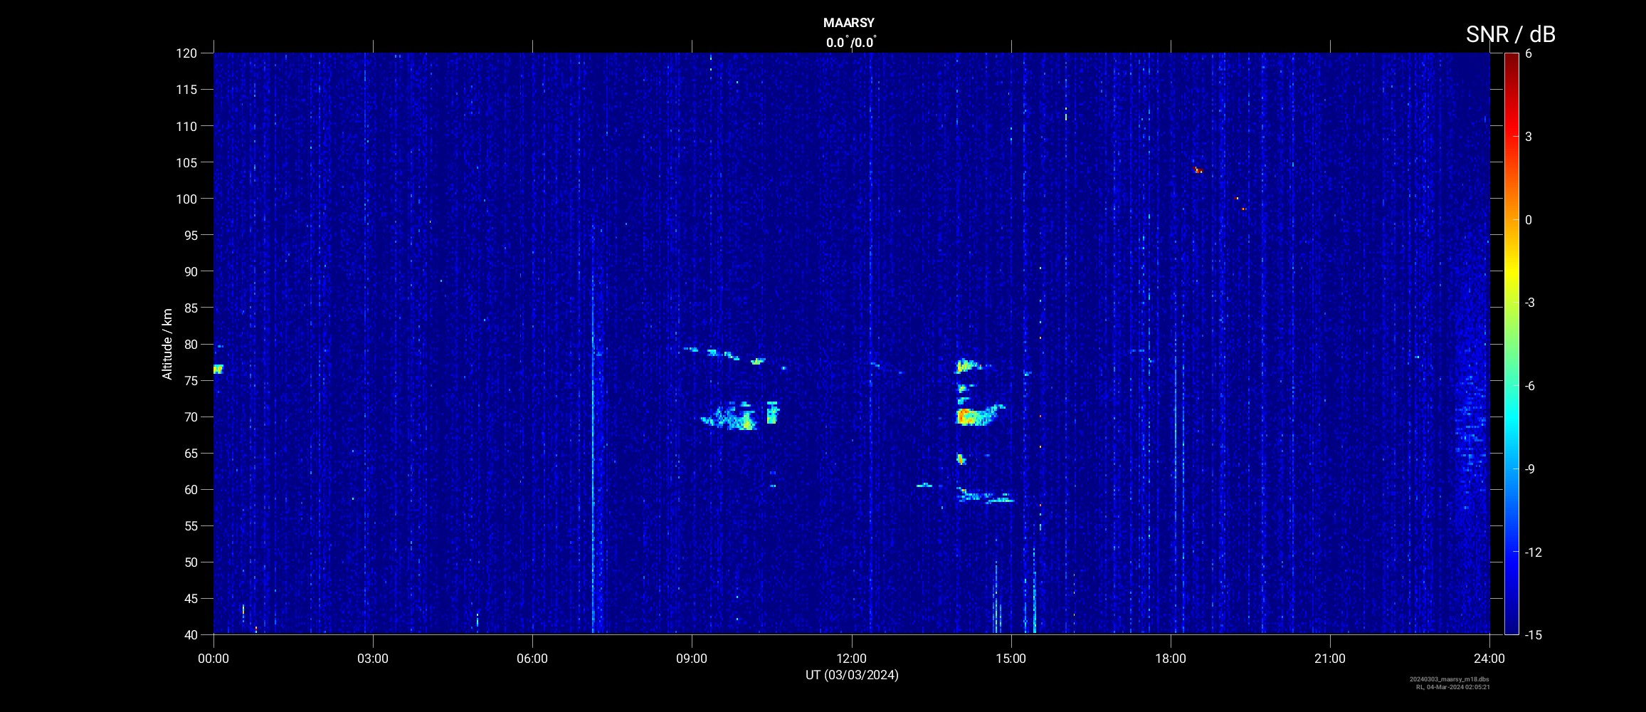Viewport: 1646px width, 712px height.
Task: Select colorbar tick label 0
Action: coord(1529,220)
